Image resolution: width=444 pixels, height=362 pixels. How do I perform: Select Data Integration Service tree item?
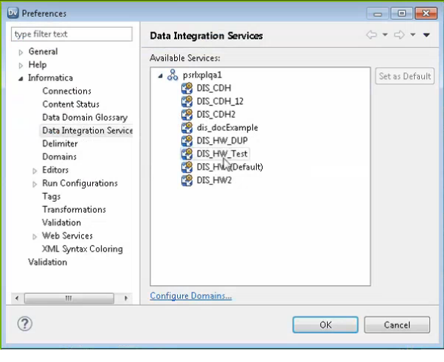point(87,130)
